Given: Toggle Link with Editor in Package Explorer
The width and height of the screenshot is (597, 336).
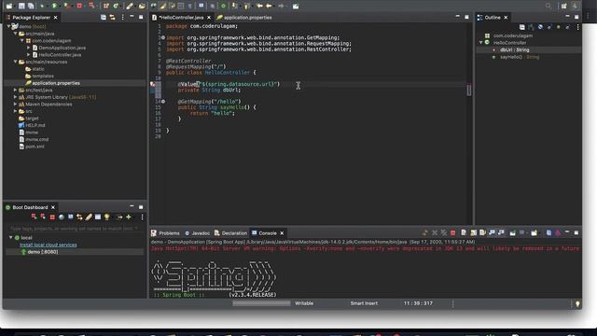Looking at the screenshot, I should 112,18.
